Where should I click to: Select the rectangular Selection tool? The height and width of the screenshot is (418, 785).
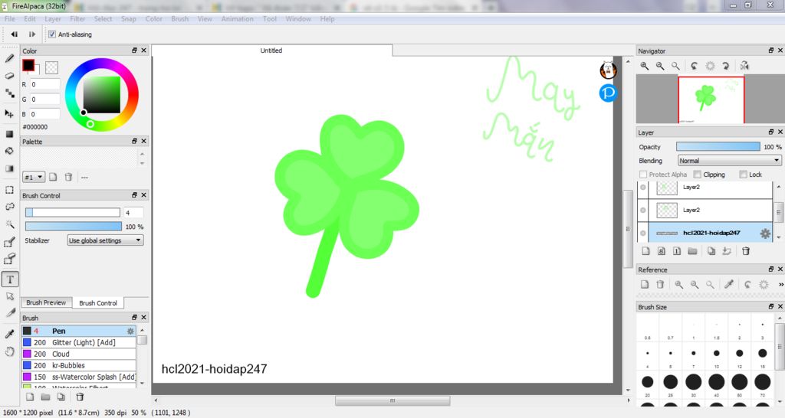pos(9,190)
